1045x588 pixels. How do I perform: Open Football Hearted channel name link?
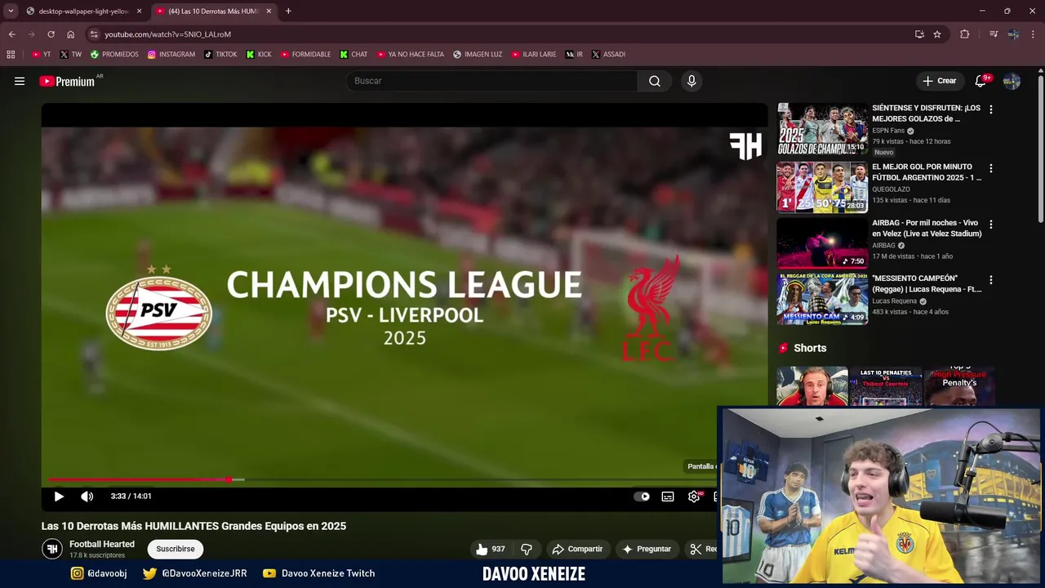102,544
